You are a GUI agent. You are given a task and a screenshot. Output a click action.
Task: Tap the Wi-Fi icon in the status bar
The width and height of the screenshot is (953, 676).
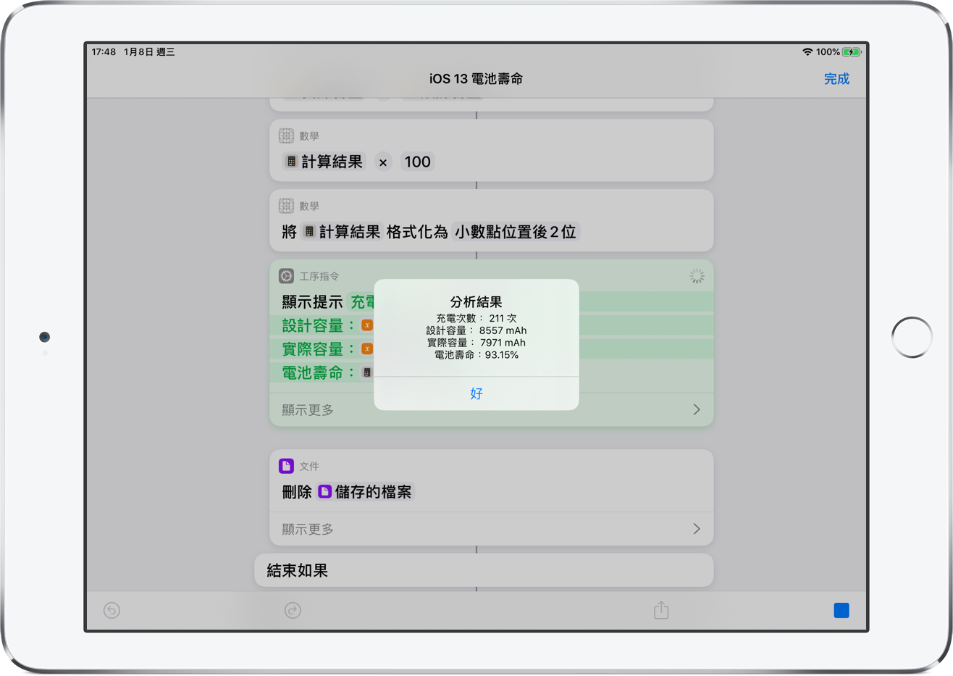(x=807, y=52)
